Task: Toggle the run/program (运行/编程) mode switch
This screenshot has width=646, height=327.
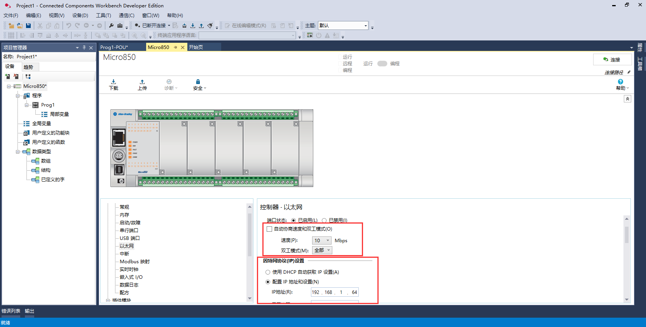Action: tap(382, 64)
